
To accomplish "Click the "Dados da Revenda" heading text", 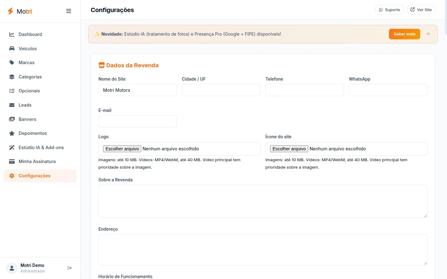I will (133, 65).
